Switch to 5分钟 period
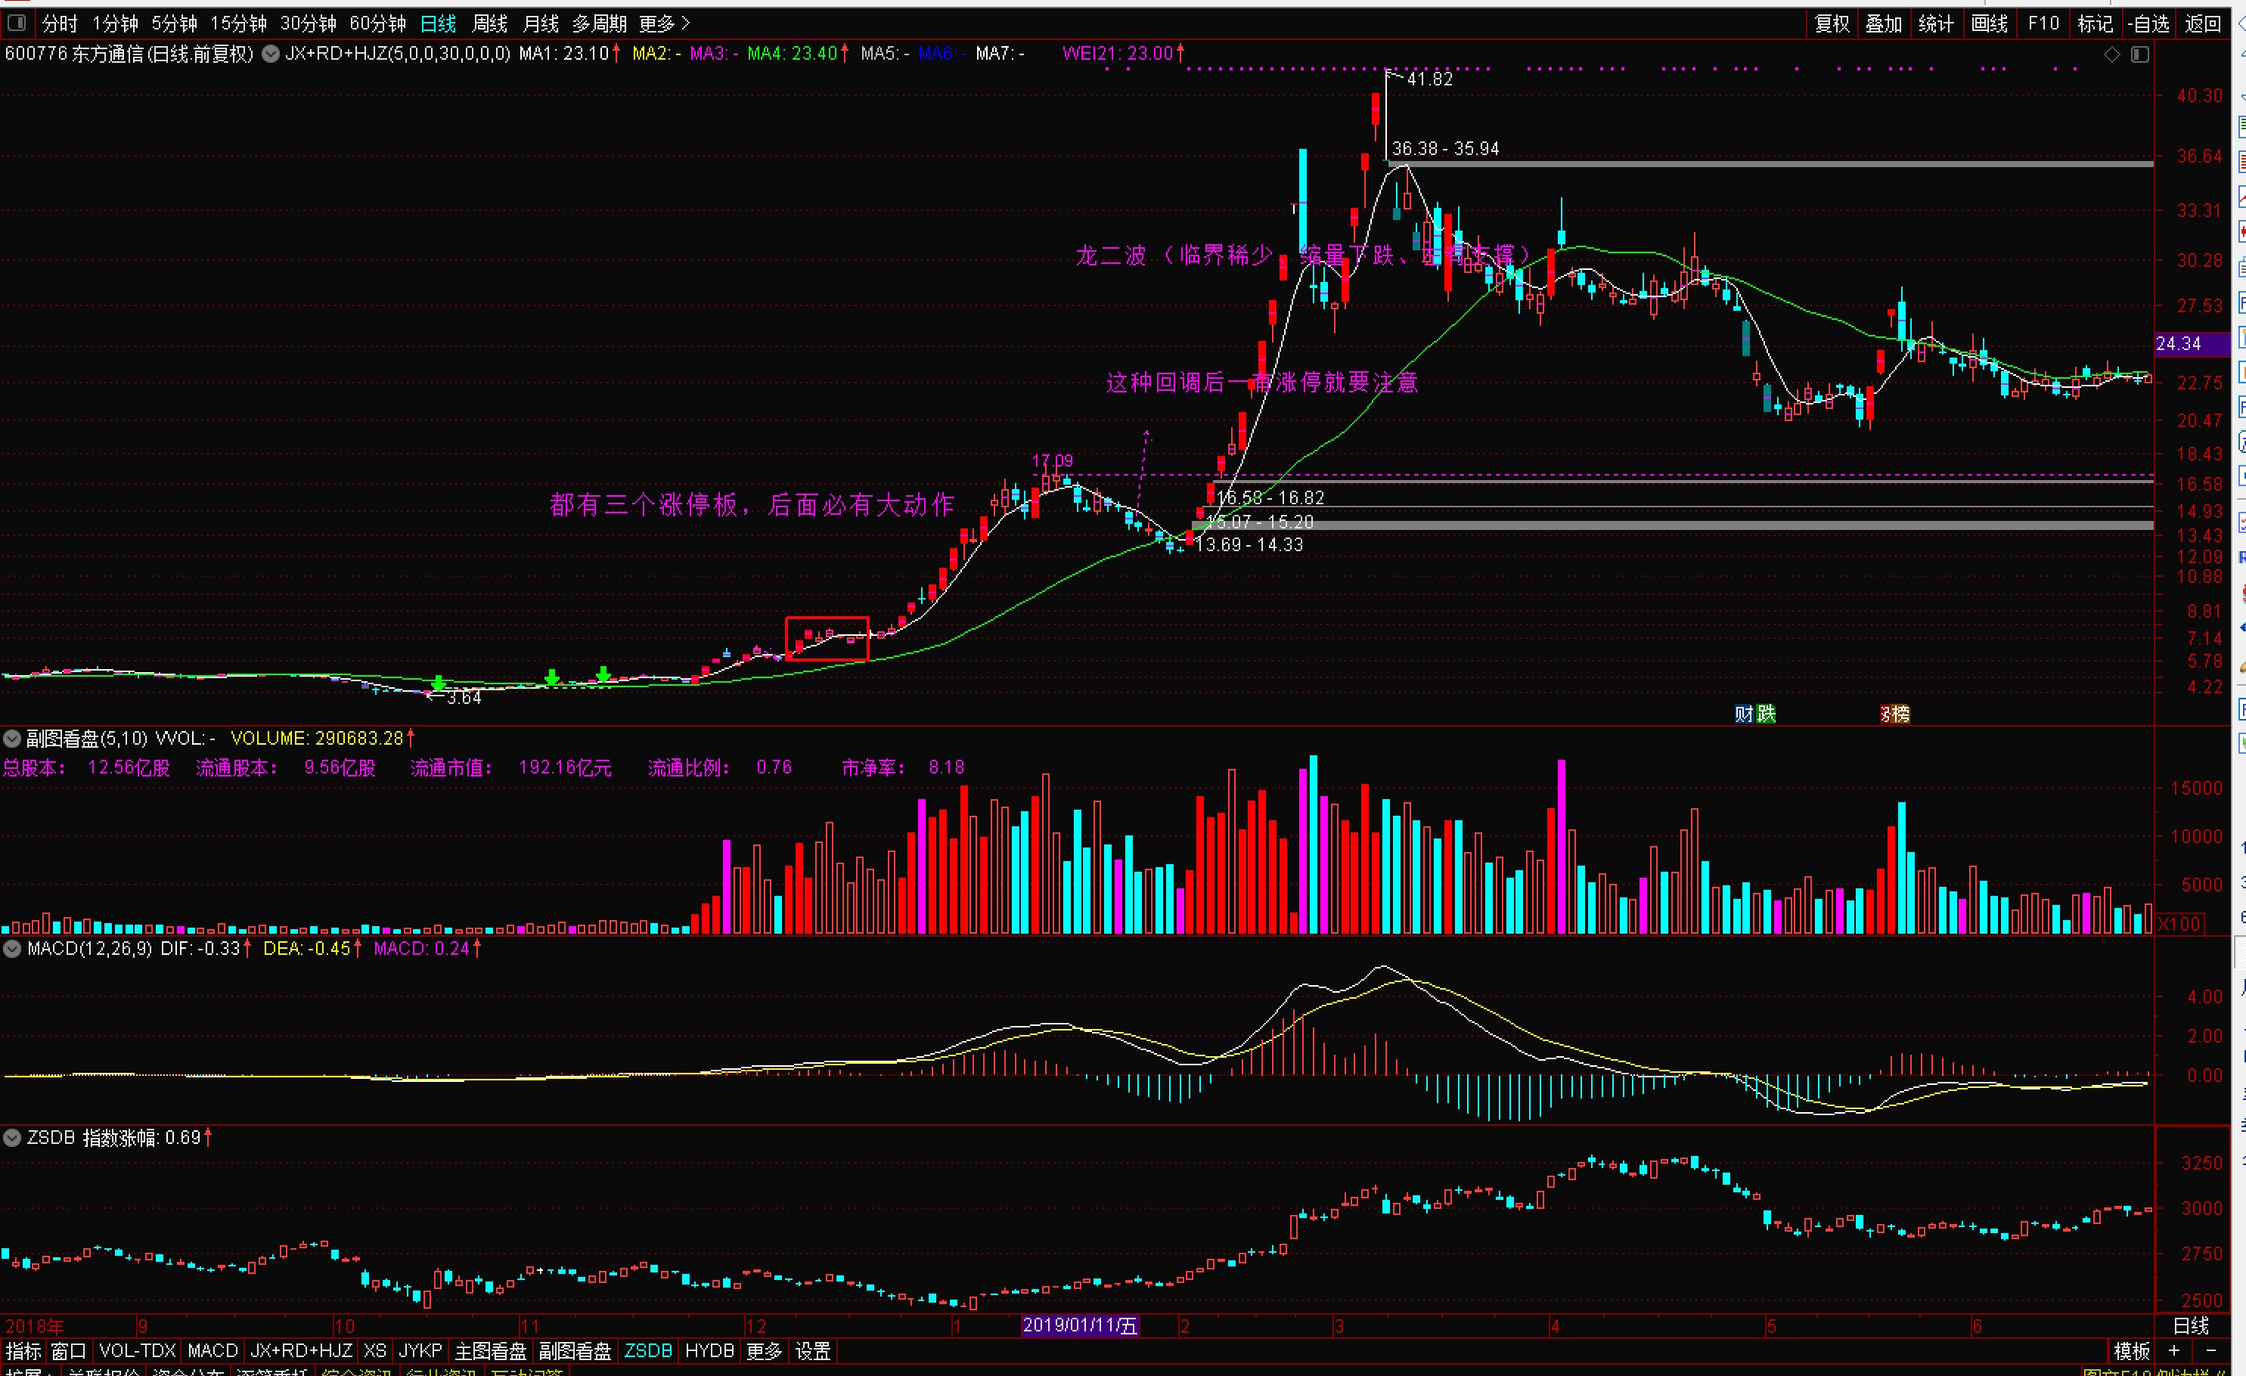Screen dimensions: 2246x1376 pyautogui.click(x=174, y=23)
